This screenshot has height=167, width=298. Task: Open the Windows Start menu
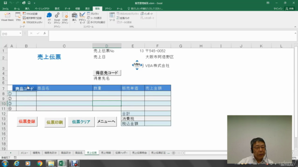tap(5, 163)
